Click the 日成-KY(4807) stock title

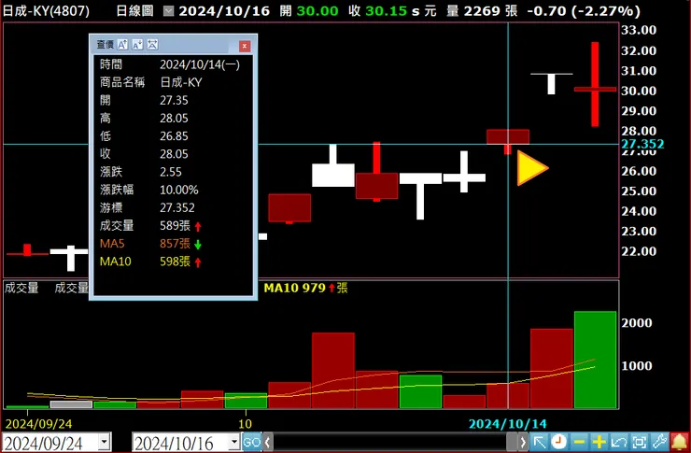46,11
